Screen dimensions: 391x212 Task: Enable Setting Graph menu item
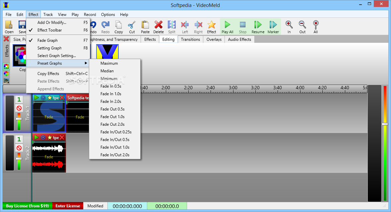(x=58, y=48)
